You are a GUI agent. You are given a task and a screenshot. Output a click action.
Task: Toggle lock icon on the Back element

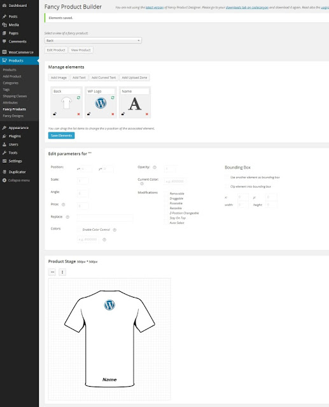point(55,114)
